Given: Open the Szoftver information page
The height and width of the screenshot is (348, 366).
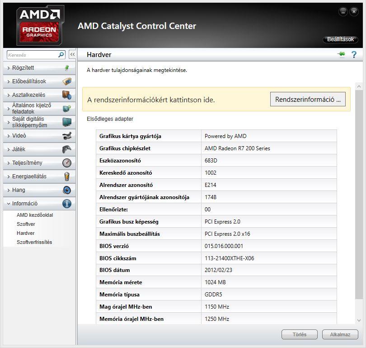Looking at the screenshot, I should pyautogui.click(x=26, y=224).
